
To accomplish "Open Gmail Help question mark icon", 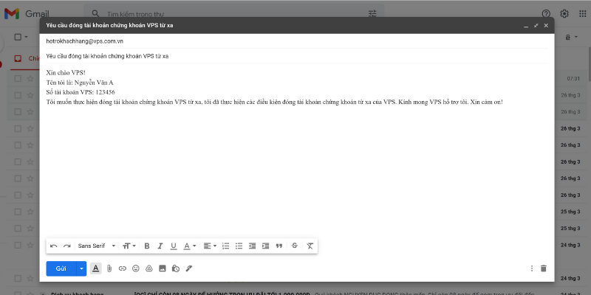I will coord(546,14).
